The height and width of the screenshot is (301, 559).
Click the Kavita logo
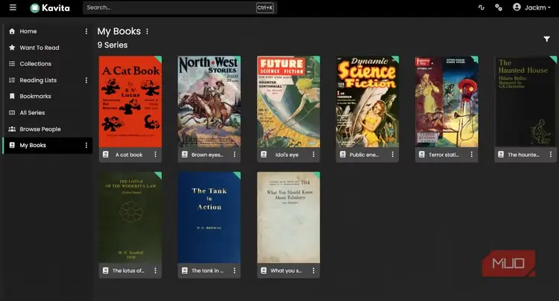pyautogui.click(x=50, y=8)
